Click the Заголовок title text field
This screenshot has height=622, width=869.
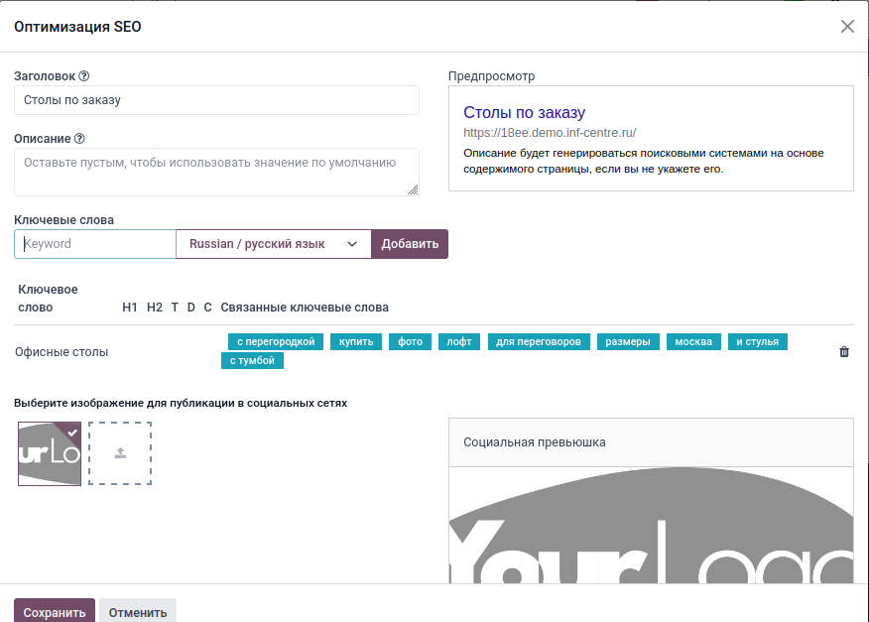216,100
